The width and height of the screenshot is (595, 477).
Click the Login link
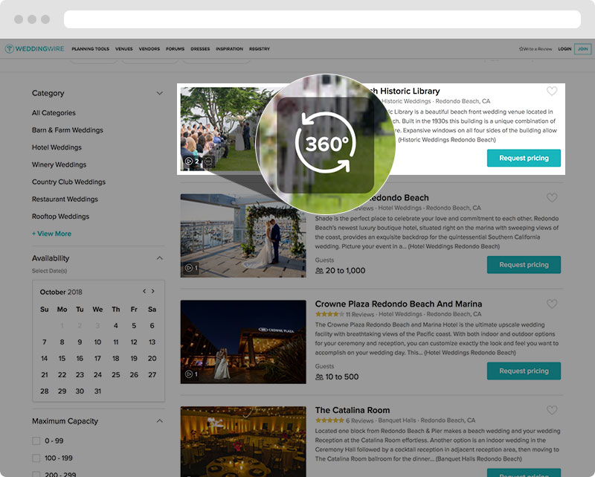coord(565,49)
